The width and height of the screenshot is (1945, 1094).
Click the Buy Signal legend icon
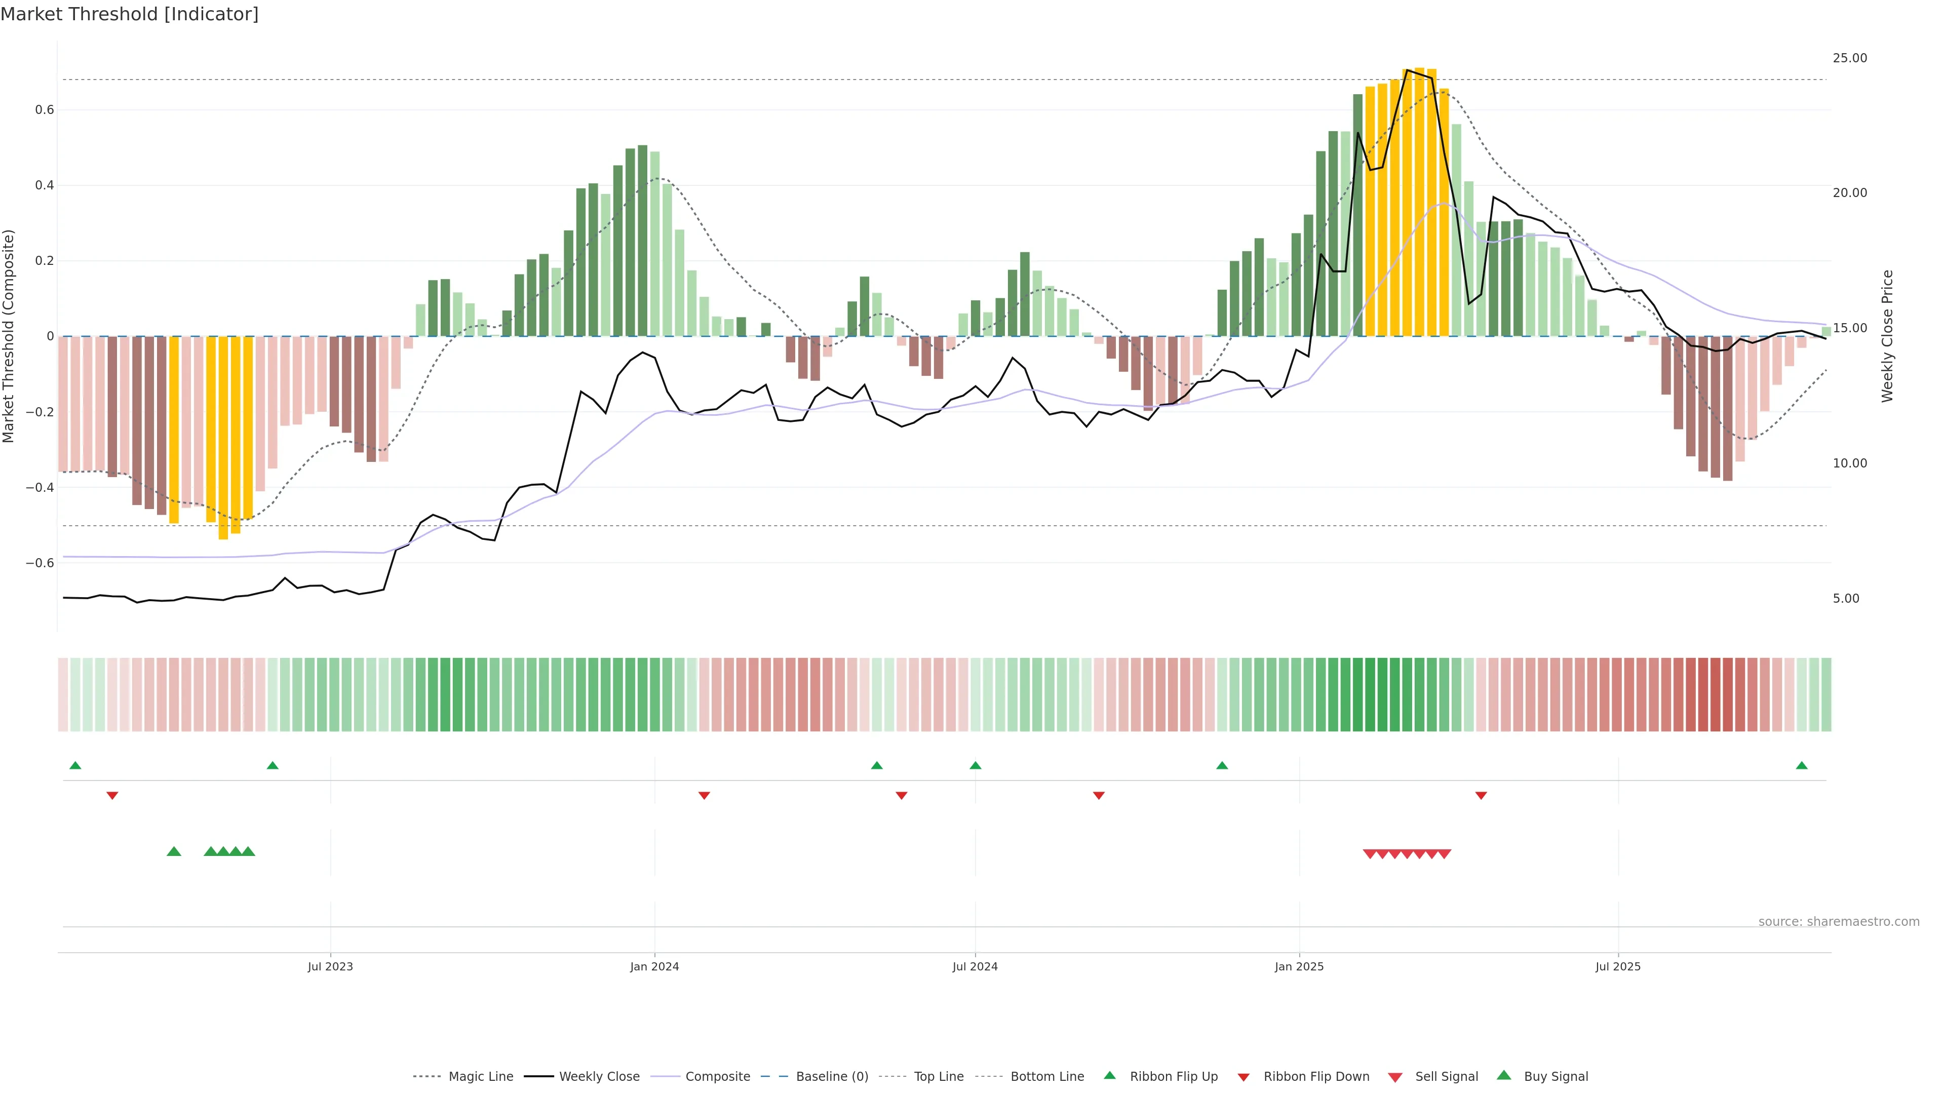[1504, 1075]
